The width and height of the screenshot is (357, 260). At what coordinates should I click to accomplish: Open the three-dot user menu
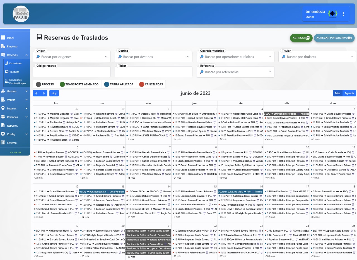click(x=343, y=14)
